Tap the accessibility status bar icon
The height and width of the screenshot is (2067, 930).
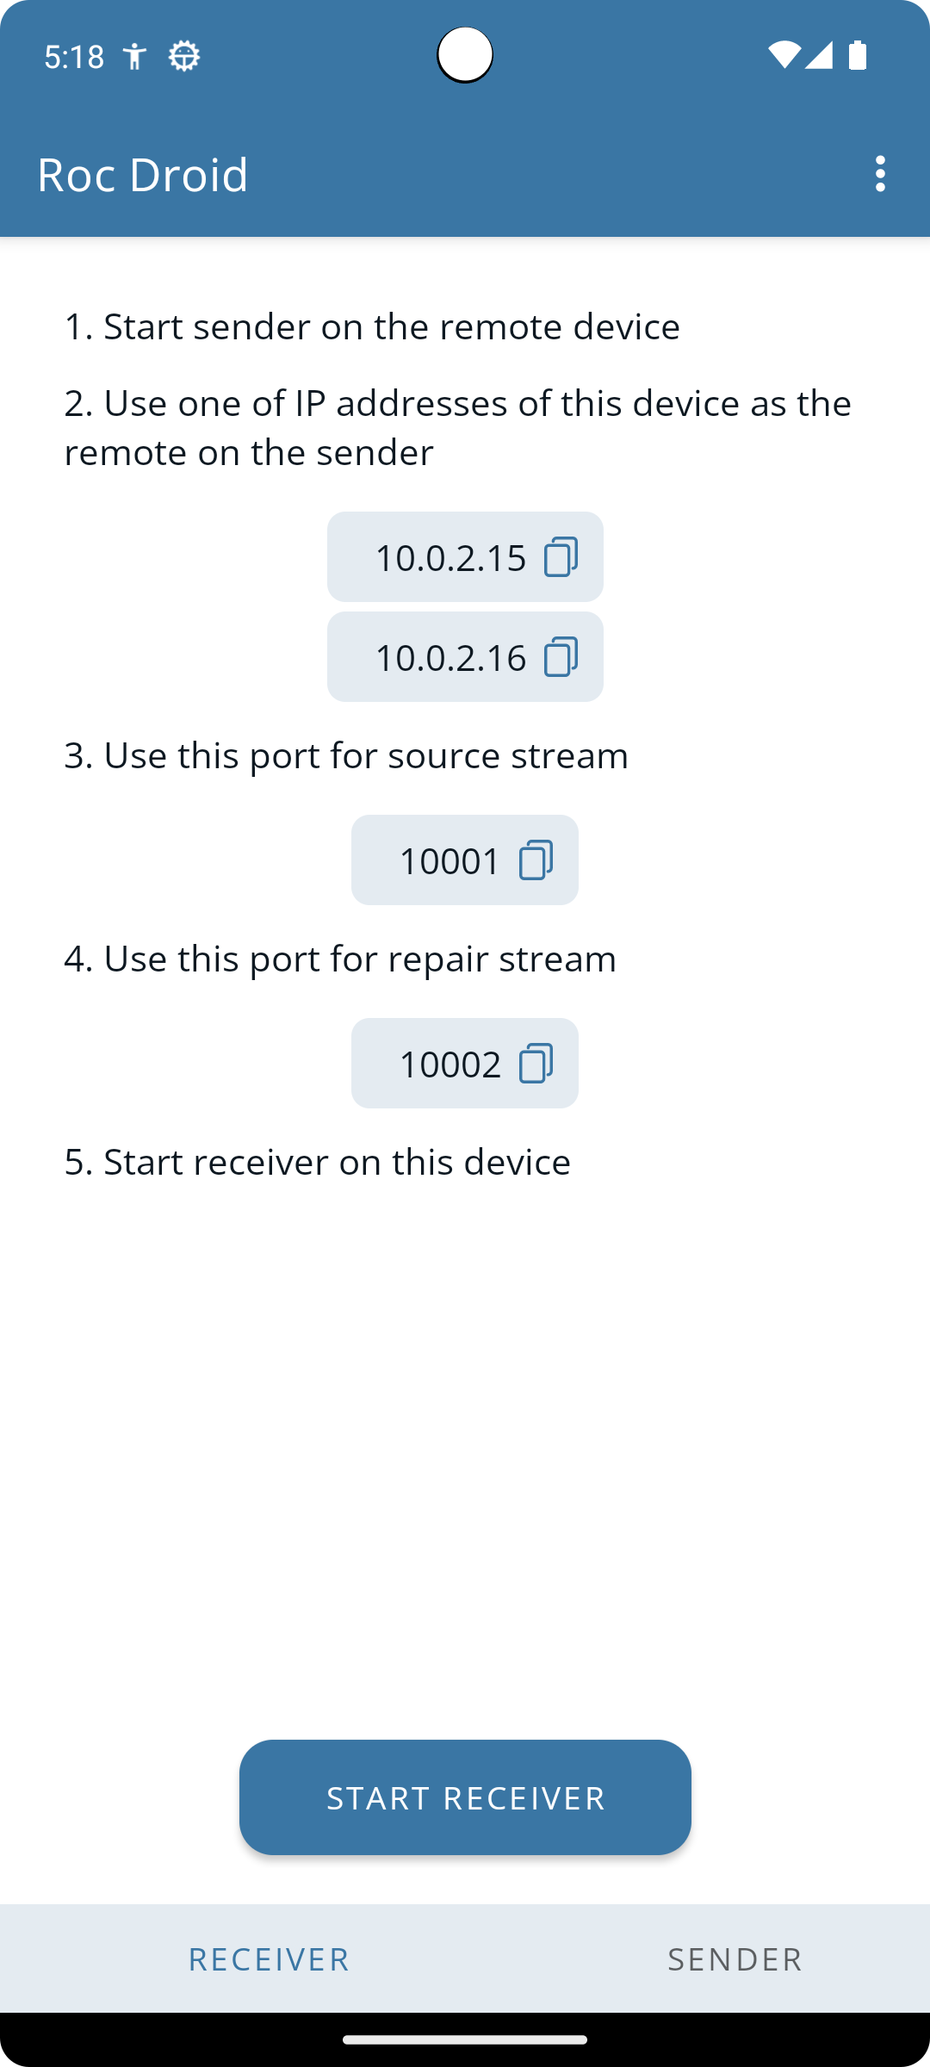[x=134, y=57]
